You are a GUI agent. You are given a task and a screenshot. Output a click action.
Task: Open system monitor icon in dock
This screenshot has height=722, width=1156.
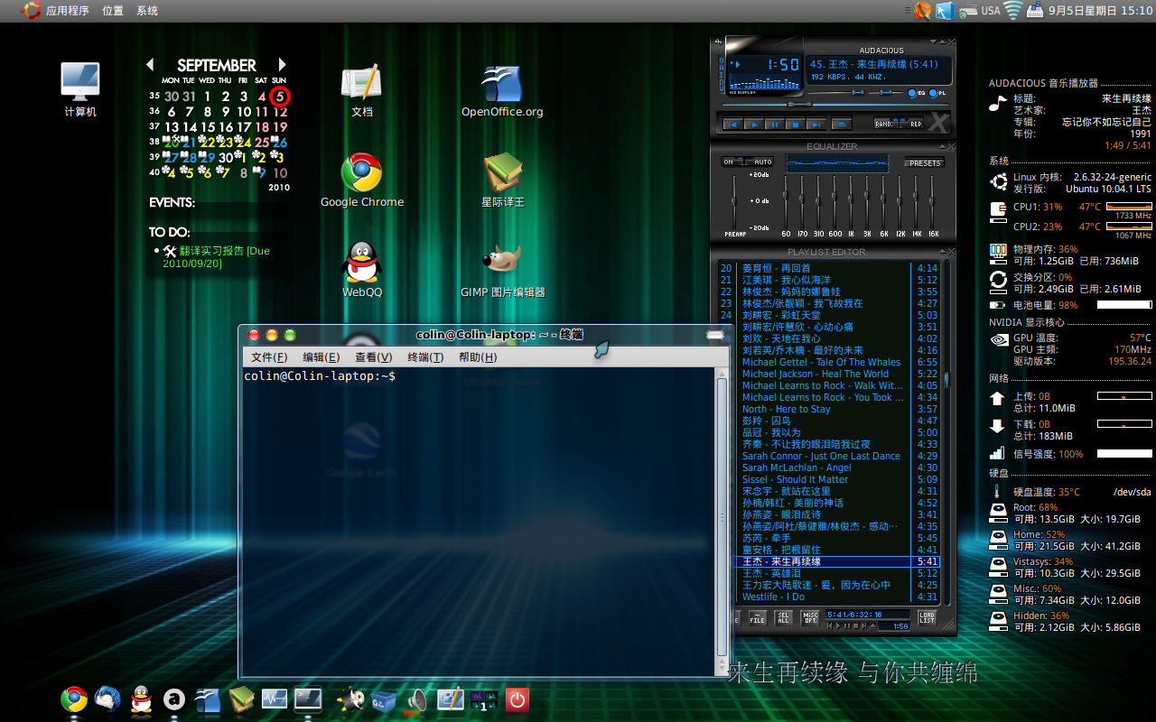(x=275, y=699)
